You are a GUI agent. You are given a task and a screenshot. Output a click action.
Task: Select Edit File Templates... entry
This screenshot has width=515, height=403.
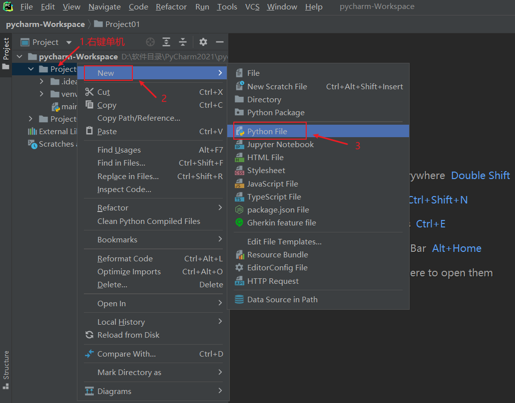pos(318,242)
